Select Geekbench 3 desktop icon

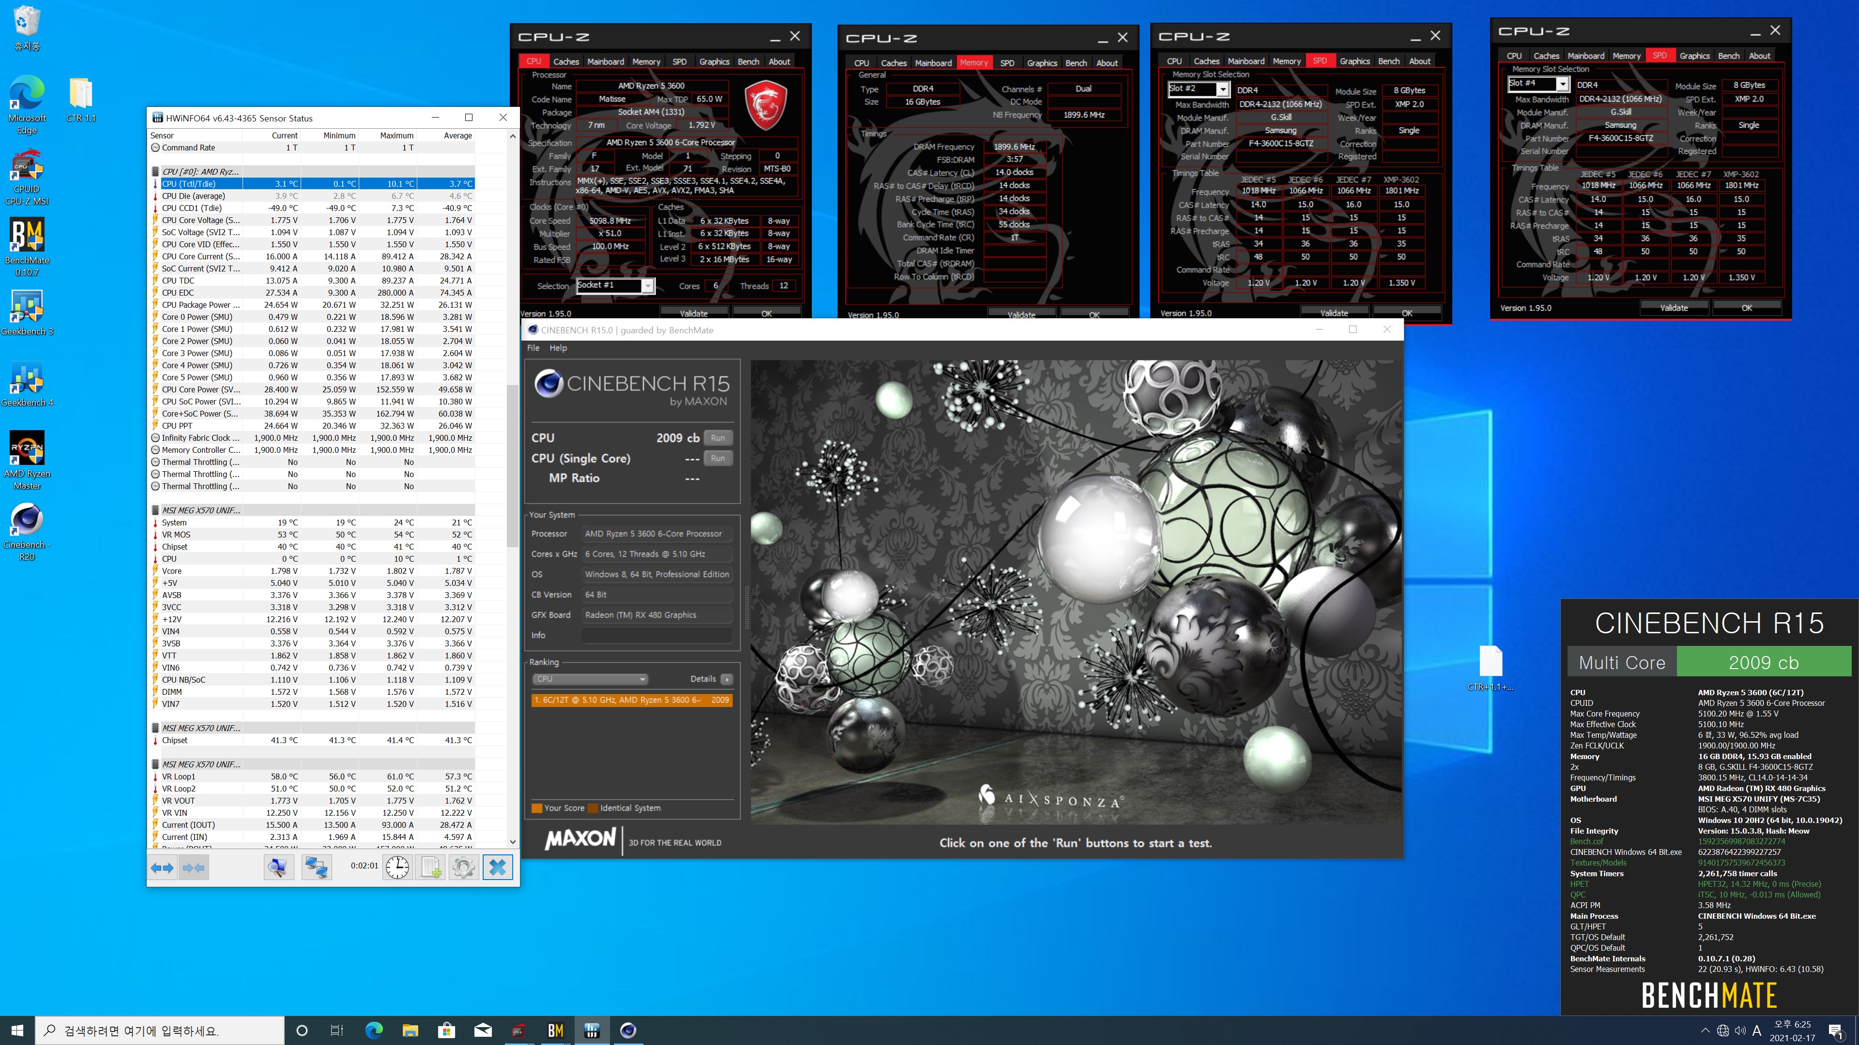tap(27, 313)
